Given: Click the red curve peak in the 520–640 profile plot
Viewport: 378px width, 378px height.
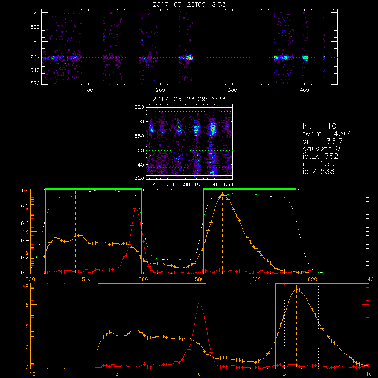Looking at the screenshot, I should click(x=135, y=208).
